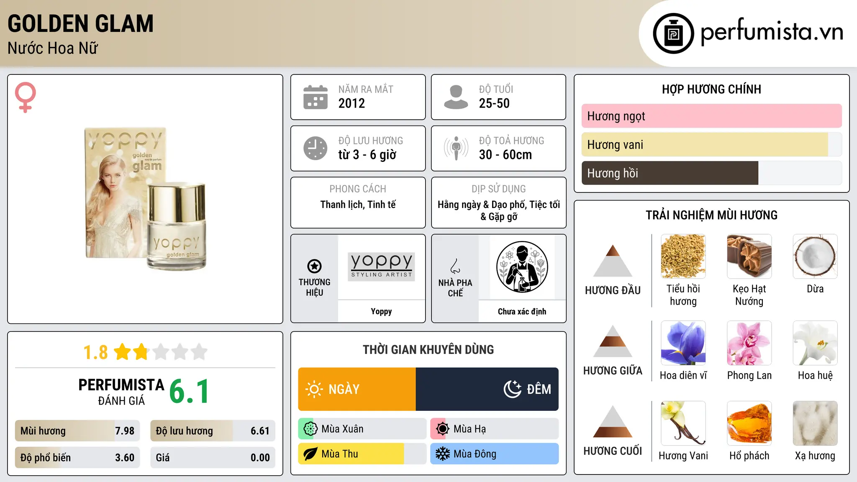Click the style text Thanh lịch, Tinh tế
Screen dimensions: 857x482
358,205
